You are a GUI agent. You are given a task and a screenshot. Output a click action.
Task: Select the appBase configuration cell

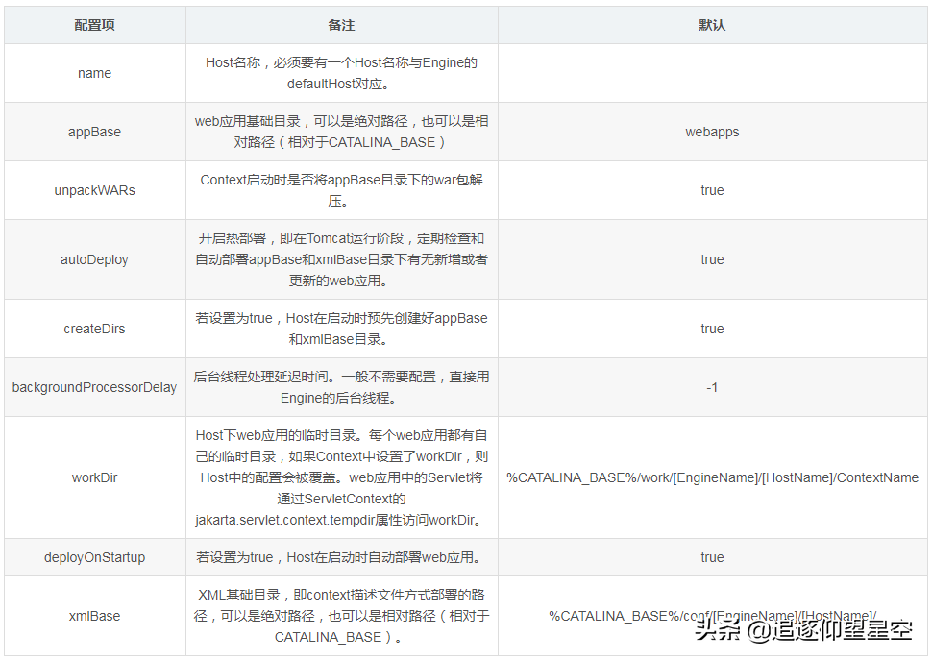(94, 132)
